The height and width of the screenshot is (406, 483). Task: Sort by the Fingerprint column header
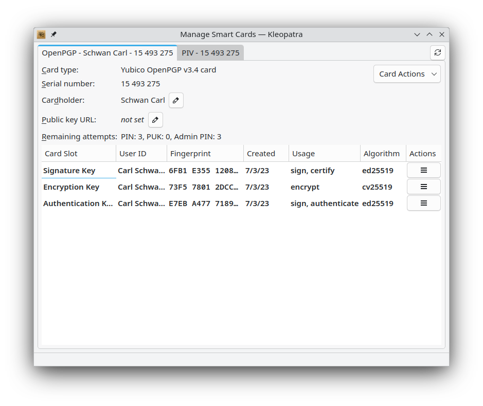pyautogui.click(x=205, y=154)
